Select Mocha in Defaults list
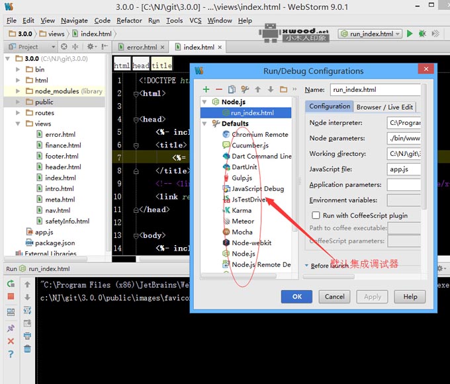 242,232
